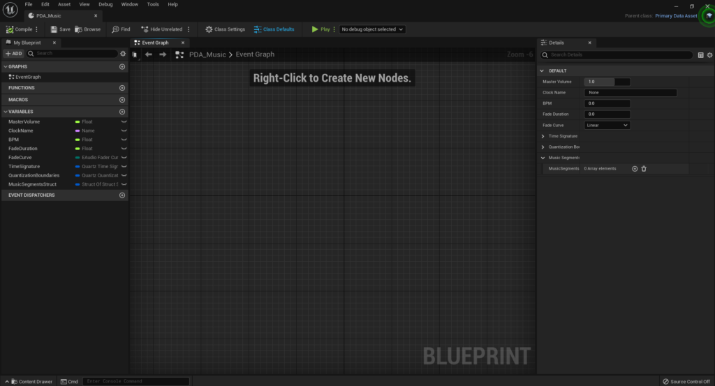Delete all MusicSegments array elements
This screenshot has width=715, height=386.
(644, 168)
